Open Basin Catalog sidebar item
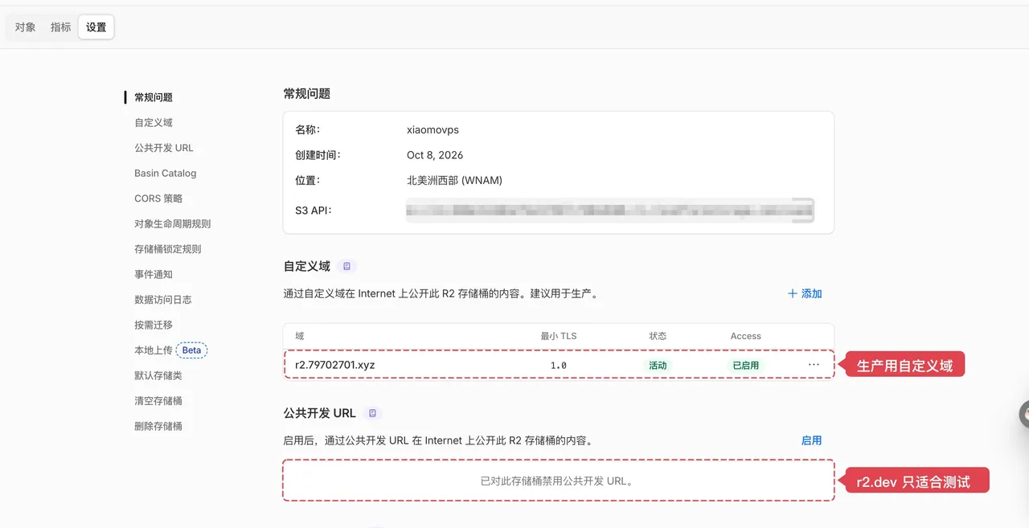Image resolution: width=1029 pixels, height=528 pixels. point(166,174)
